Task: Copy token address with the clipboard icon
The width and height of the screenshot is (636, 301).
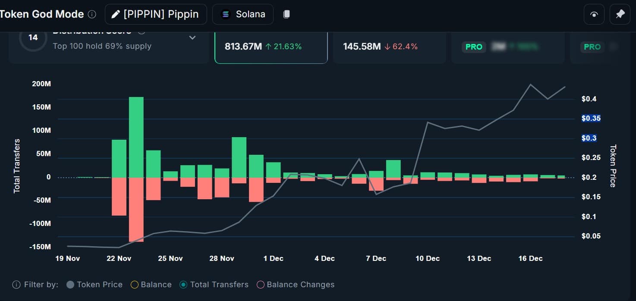Action: pyautogui.click(x=287, y=14)
